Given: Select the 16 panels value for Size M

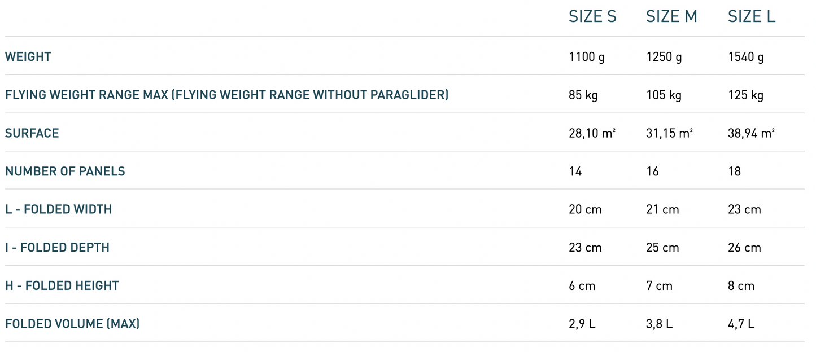Looking at the screenshot, I should click(652, 171).
